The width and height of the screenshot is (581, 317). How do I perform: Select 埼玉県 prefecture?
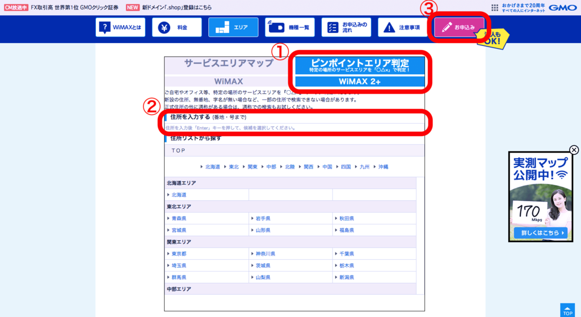coord(179,265)
